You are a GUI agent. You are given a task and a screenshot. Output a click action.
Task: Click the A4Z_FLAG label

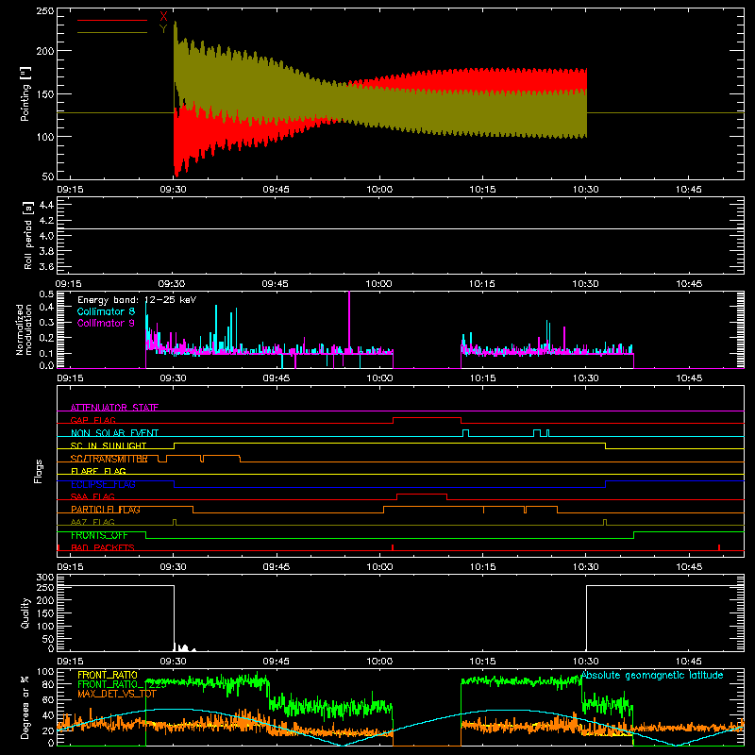[92, 522]
